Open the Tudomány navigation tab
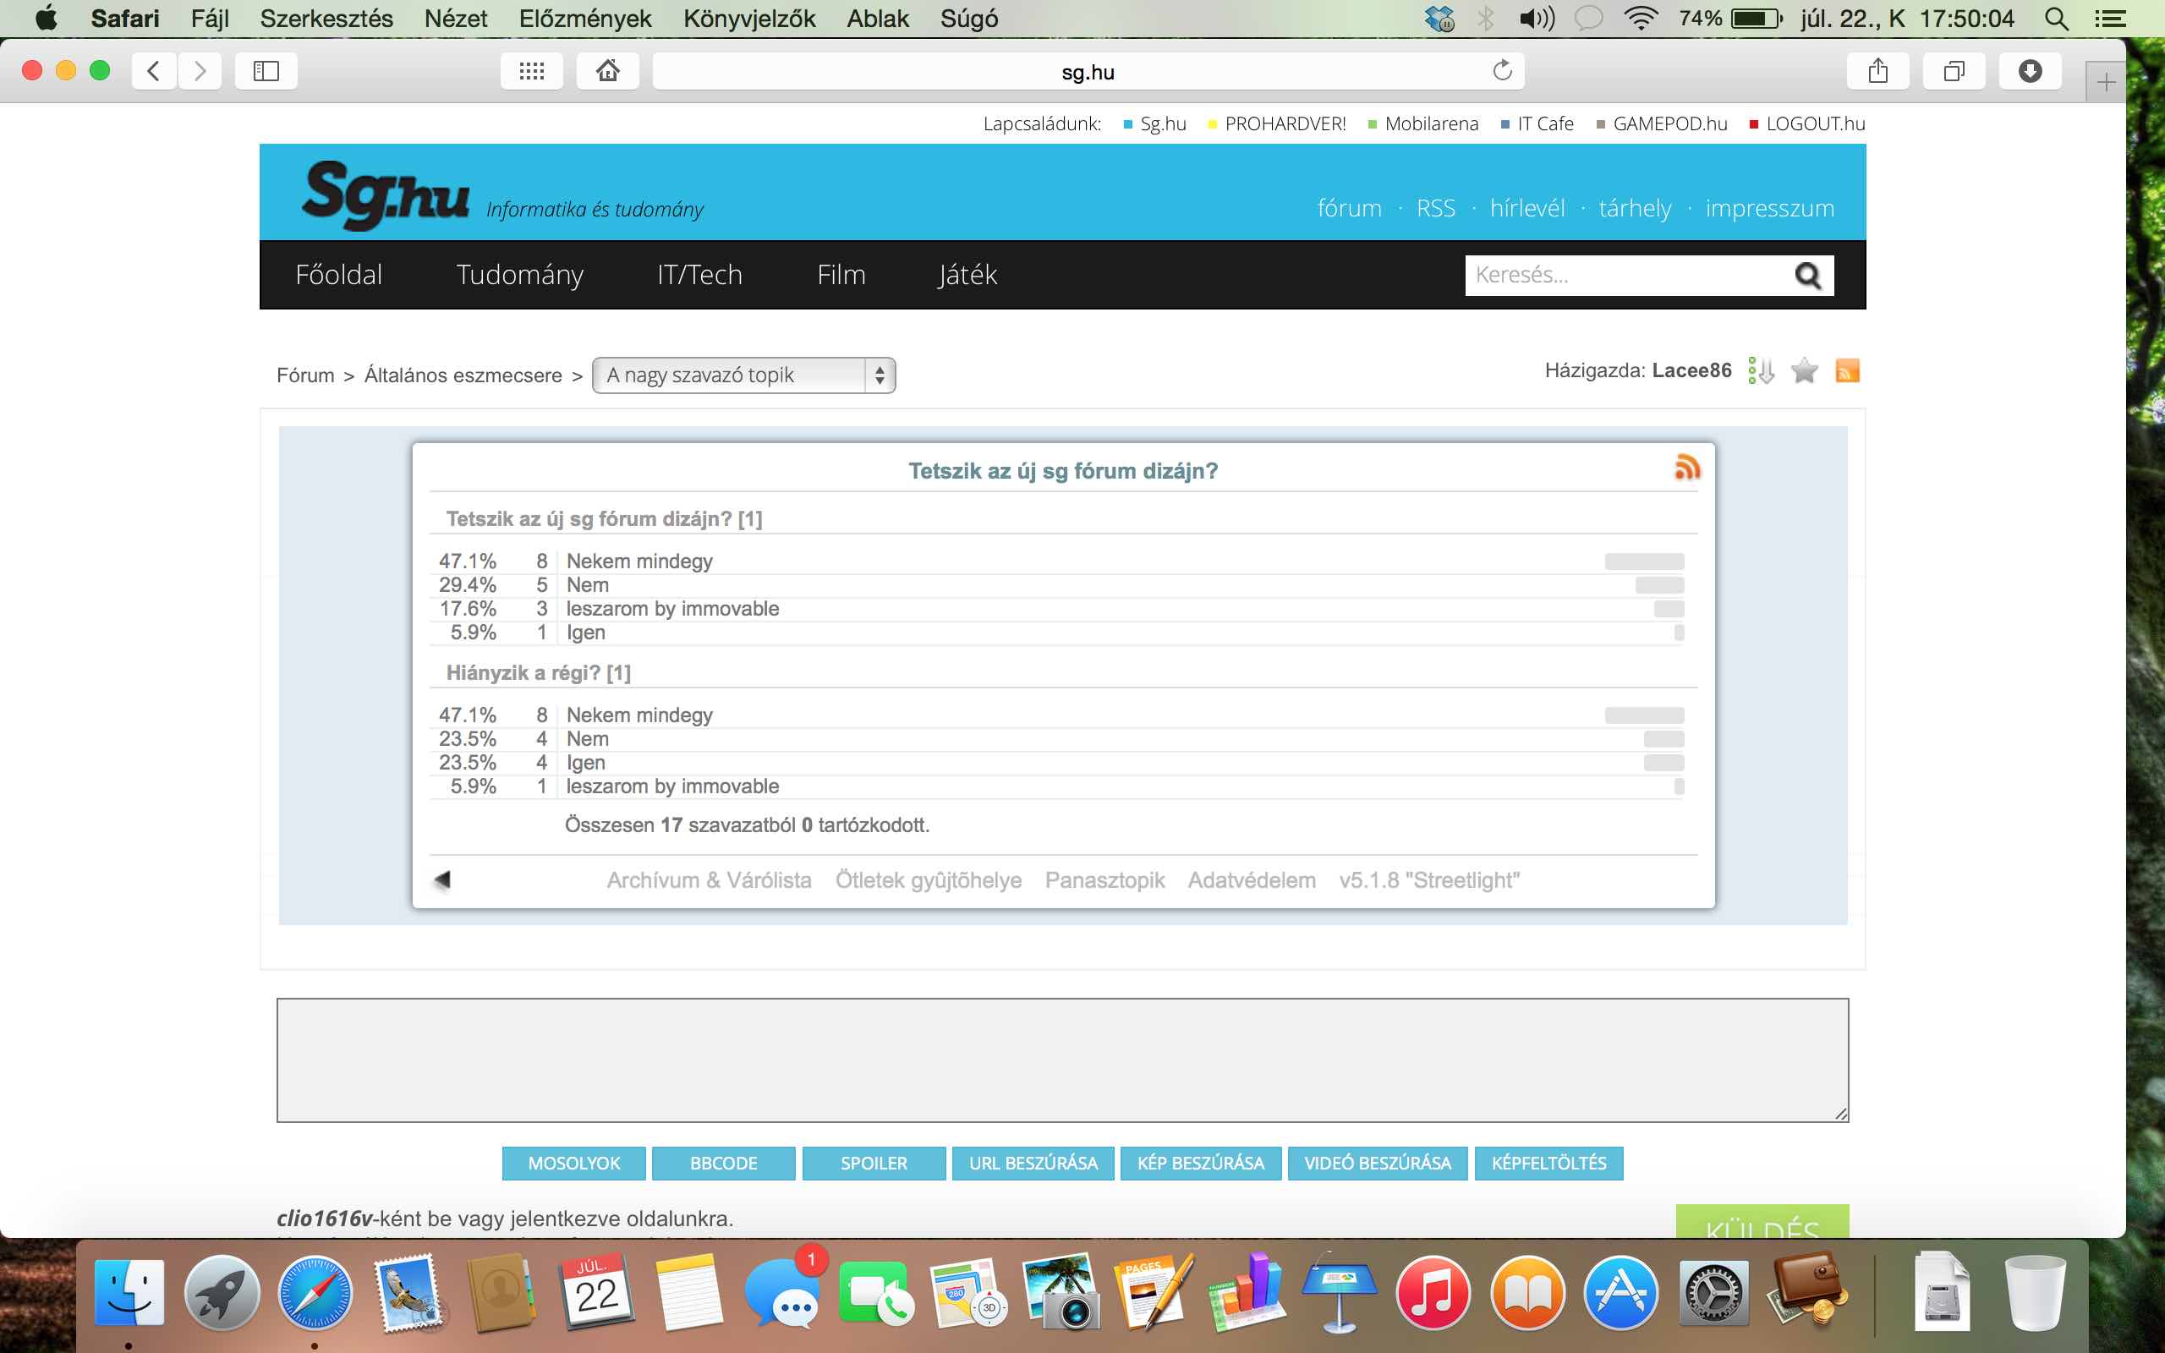2165x1353 pixels. coord(519,275)
